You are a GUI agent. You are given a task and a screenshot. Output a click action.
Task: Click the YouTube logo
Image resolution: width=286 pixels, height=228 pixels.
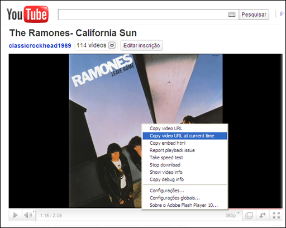pos(27,14)
